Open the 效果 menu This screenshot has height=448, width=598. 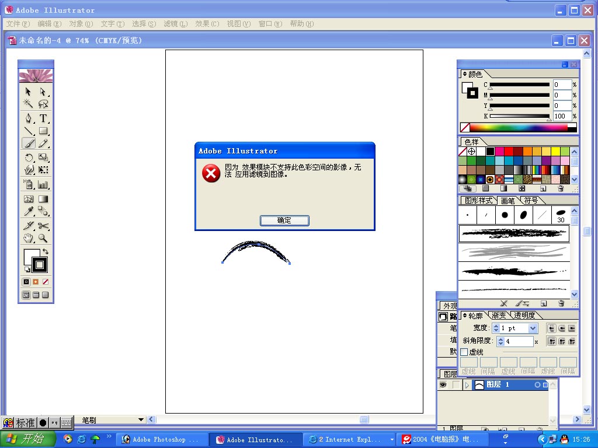coord(207,24)
